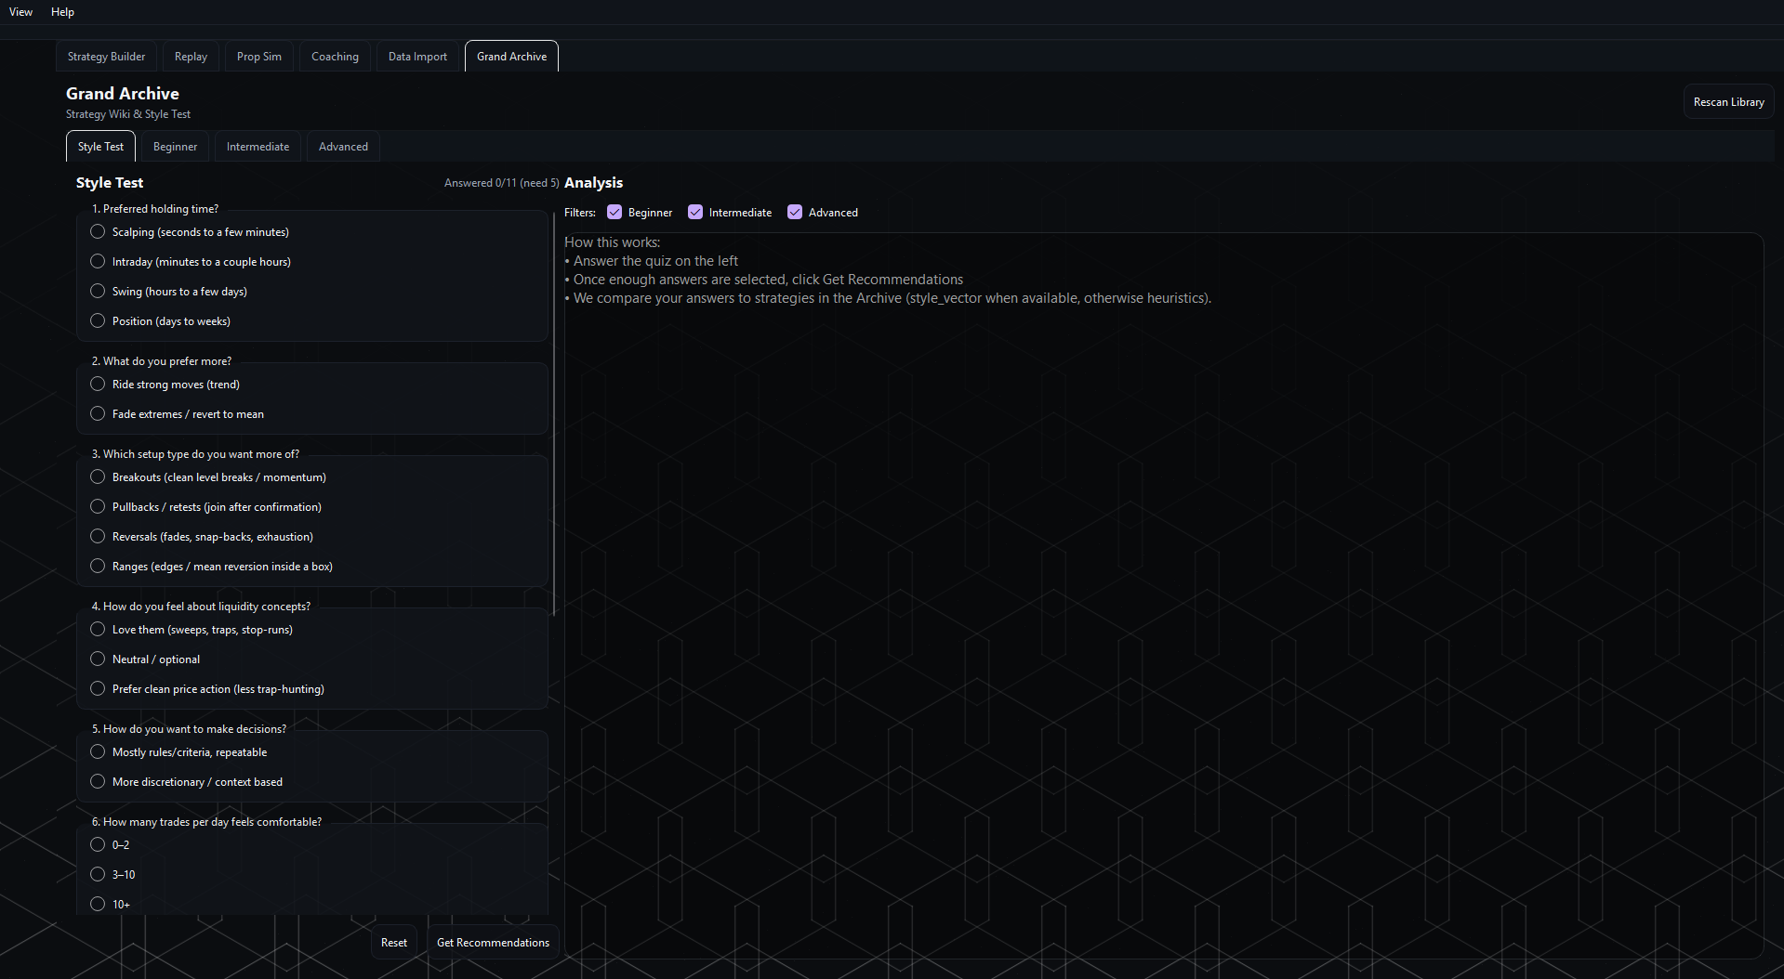Open the View menu
Viewport: 1784px width, 979px height.
click(20, 12)
